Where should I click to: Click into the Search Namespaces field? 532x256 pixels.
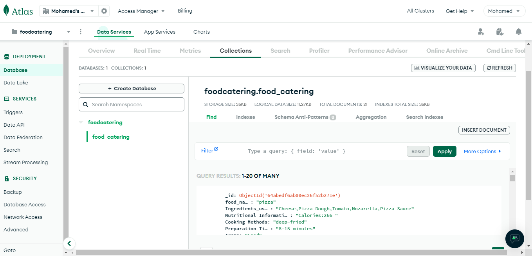pos(132,104)
